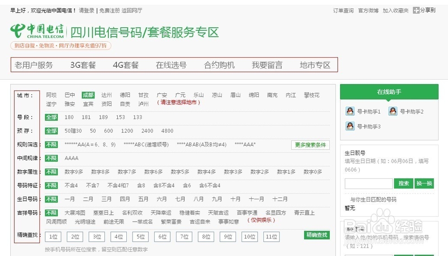Click the green 搜索 button under 生日靓号
The image size is (448, 256).
[404, 183]
